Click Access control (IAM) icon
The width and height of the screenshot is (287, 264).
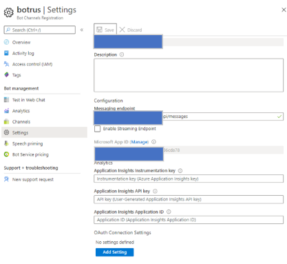click(7, 64)
